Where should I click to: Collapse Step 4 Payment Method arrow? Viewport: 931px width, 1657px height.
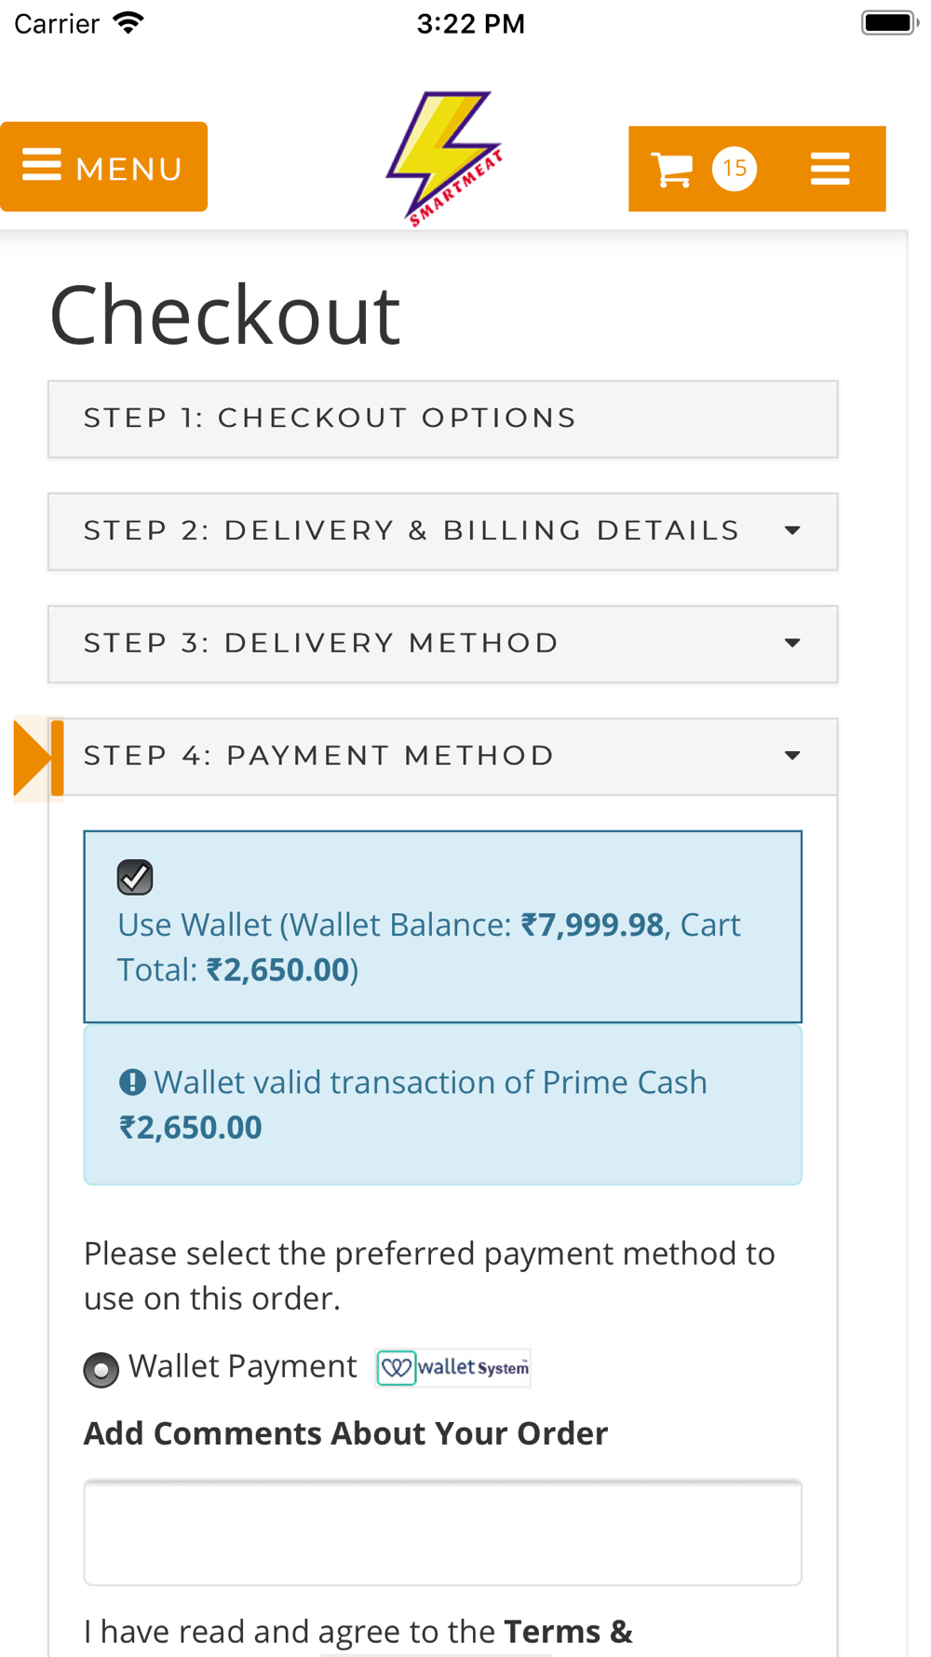[792, 756]
